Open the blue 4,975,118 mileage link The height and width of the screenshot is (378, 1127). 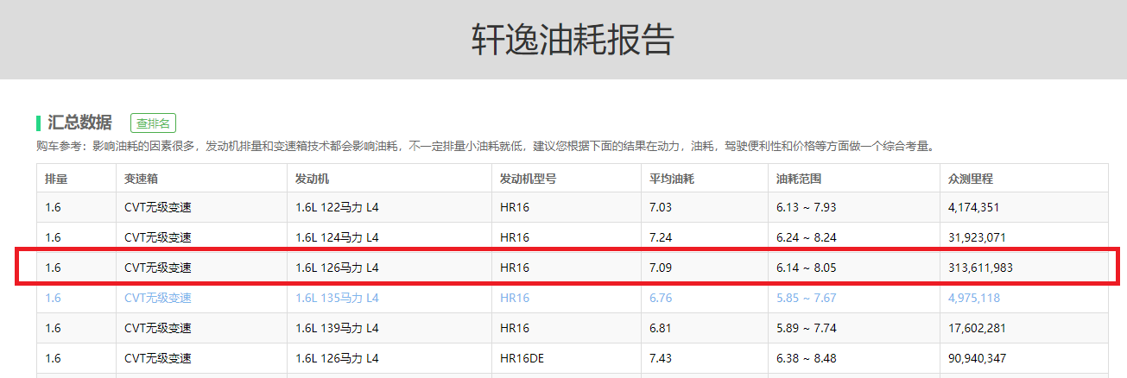click(x=973, y=298)
